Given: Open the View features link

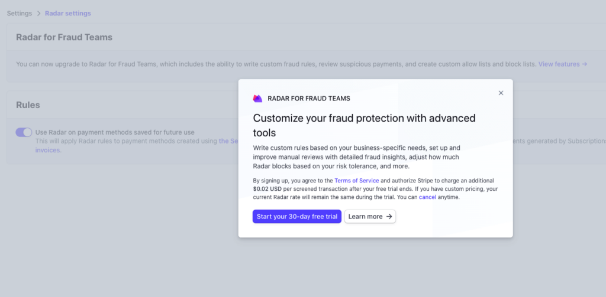Looking at the screenshot, I should [559, 64].
